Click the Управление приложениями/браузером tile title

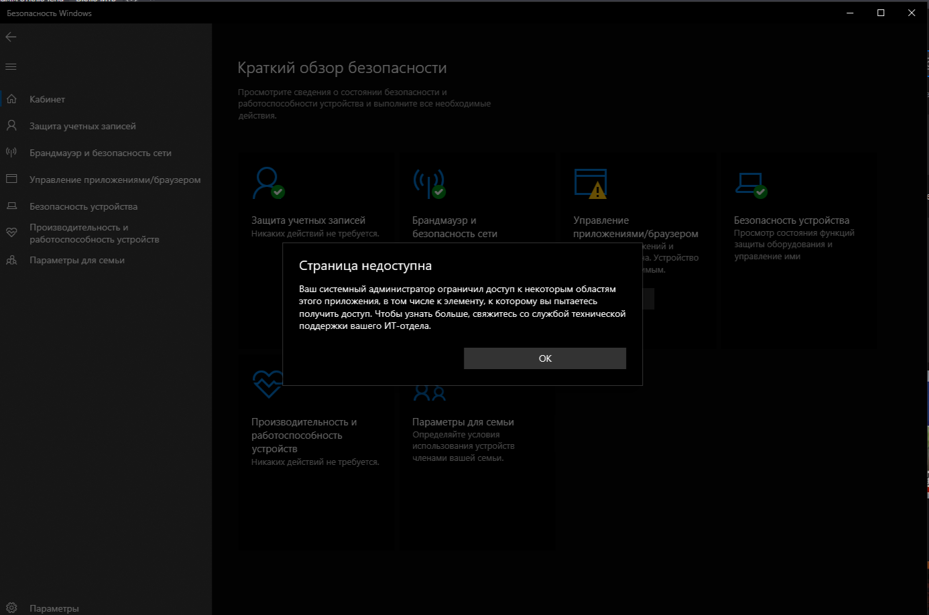(x=635, y=227)
